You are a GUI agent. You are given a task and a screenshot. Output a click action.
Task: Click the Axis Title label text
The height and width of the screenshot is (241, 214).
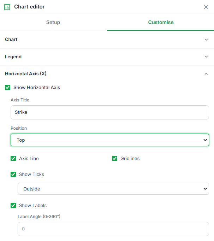pyautogui.click(x=20, y=100)
